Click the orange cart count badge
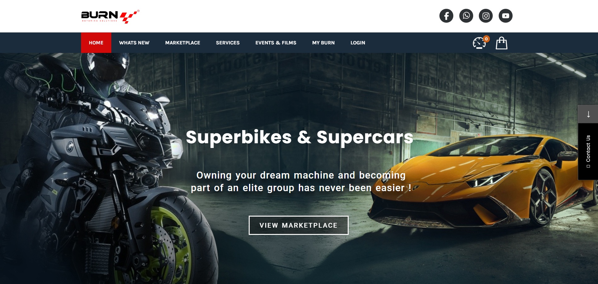598x284 pixels. click(x=486, y=39)
